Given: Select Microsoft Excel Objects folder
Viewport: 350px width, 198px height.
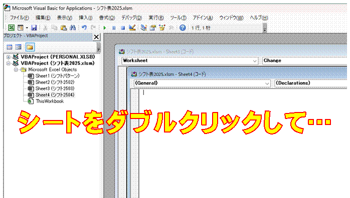Looking at the screenshot, I should click(x=53, y=69).
